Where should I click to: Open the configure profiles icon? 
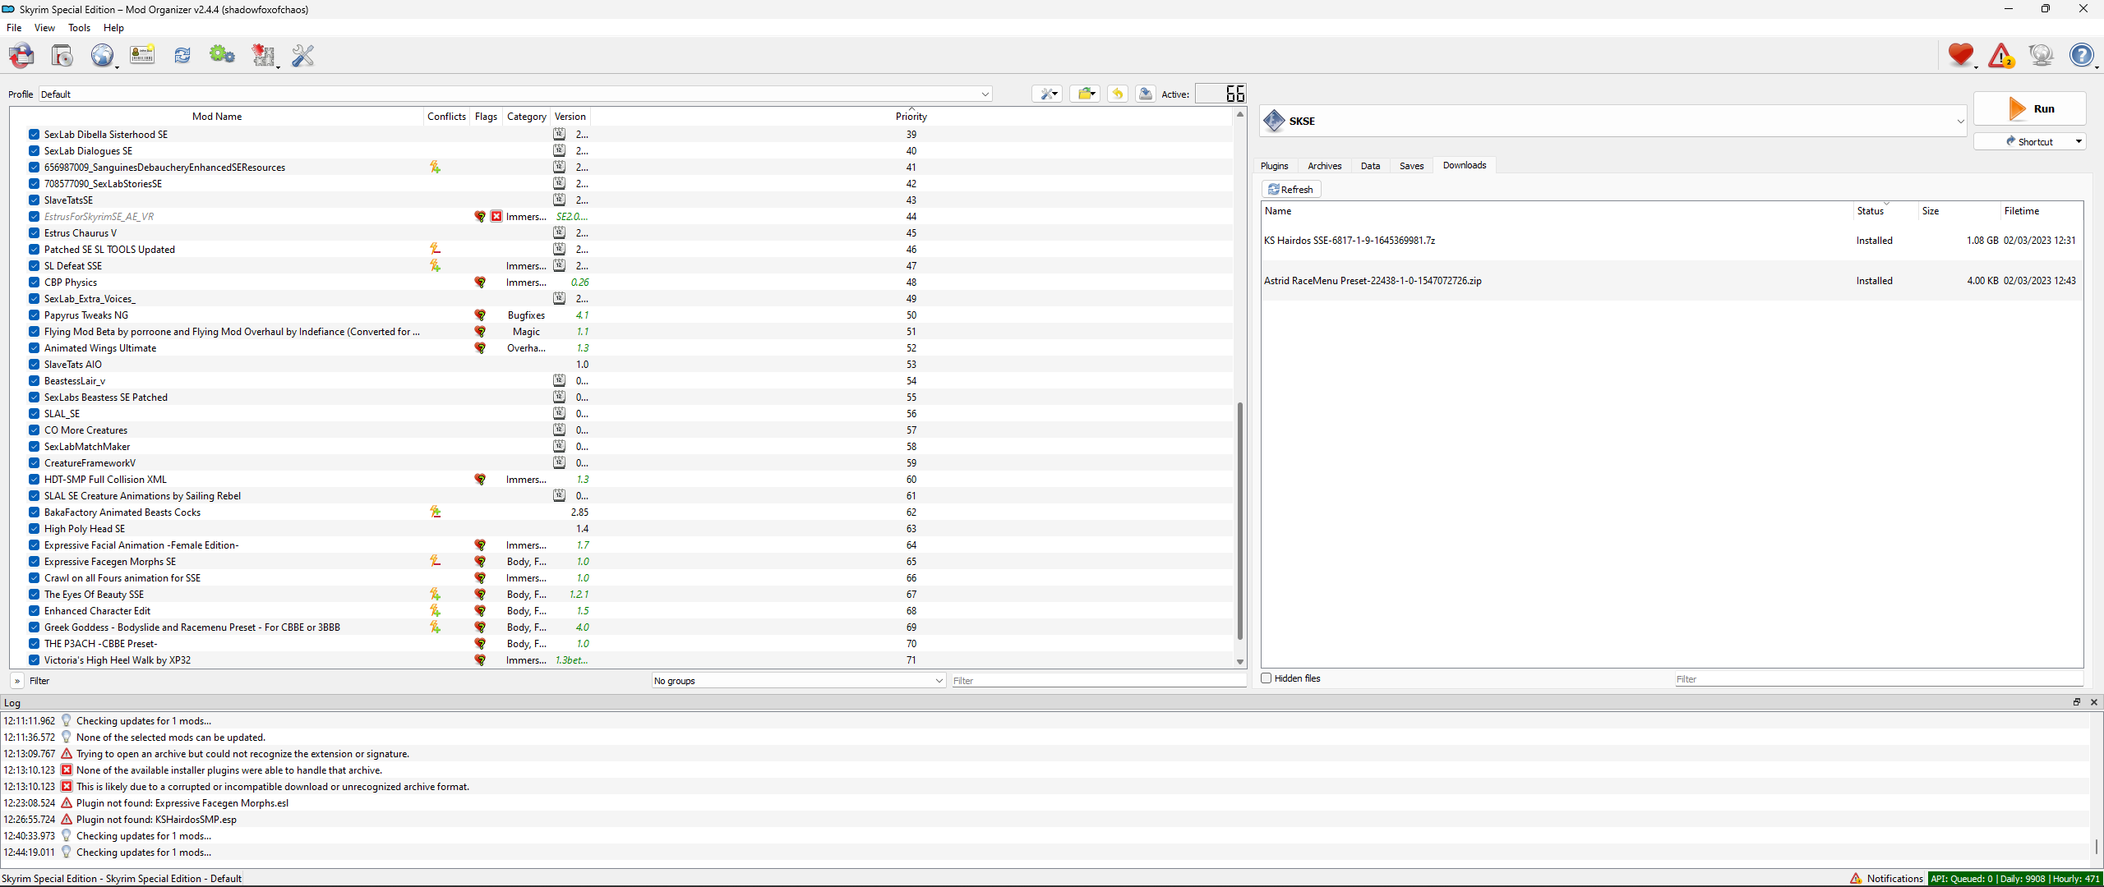point(141,55)
